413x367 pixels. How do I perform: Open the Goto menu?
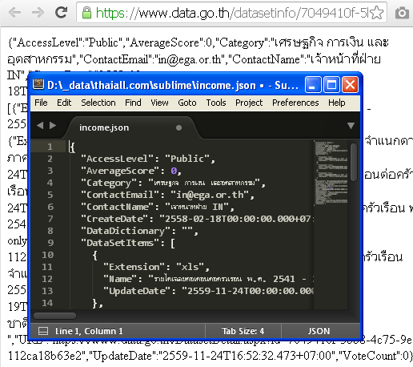click(x=187, y=103)
